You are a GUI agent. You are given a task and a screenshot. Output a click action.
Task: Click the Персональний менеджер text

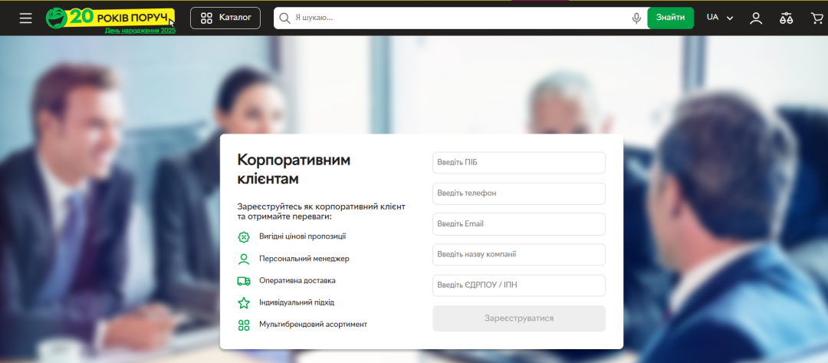(304, 259)
